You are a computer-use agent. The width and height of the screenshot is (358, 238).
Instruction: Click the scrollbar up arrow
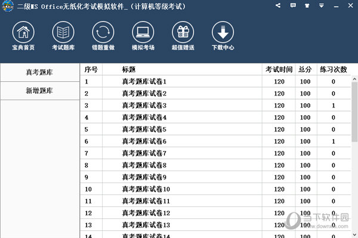click(354, 79)
